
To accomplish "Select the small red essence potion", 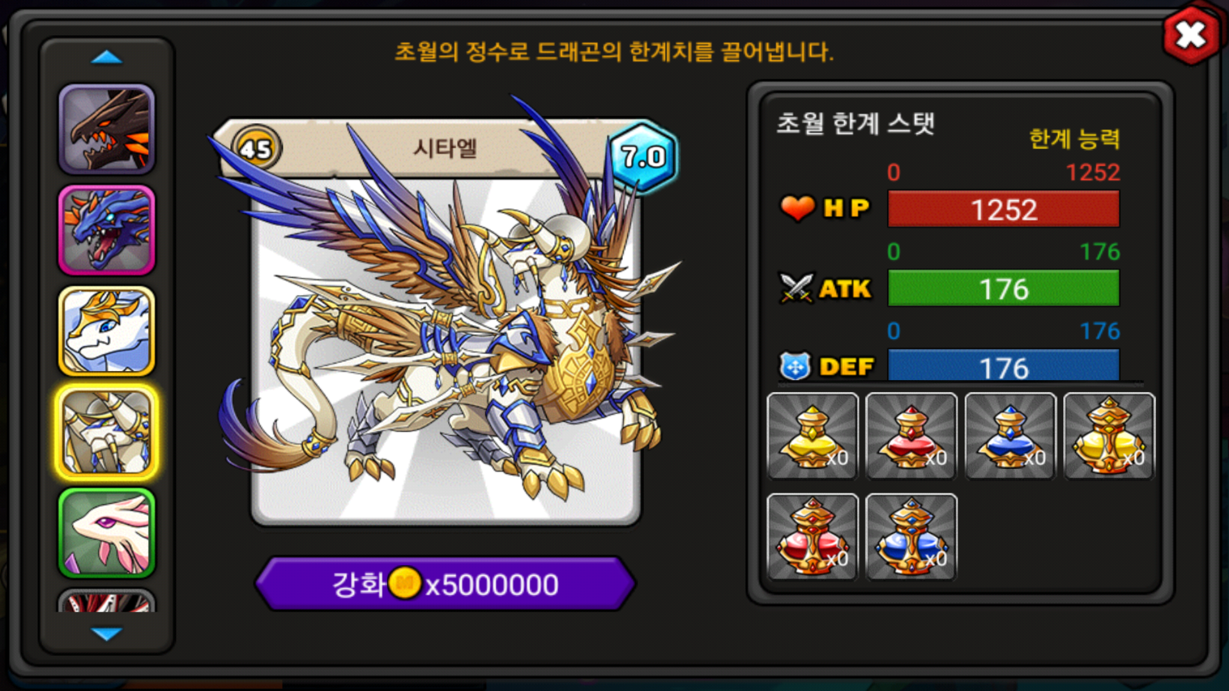I will pyautogui.click(x=911, y=436).
